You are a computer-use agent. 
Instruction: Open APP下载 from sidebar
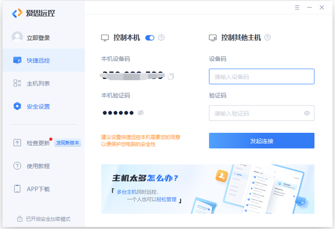38,189
